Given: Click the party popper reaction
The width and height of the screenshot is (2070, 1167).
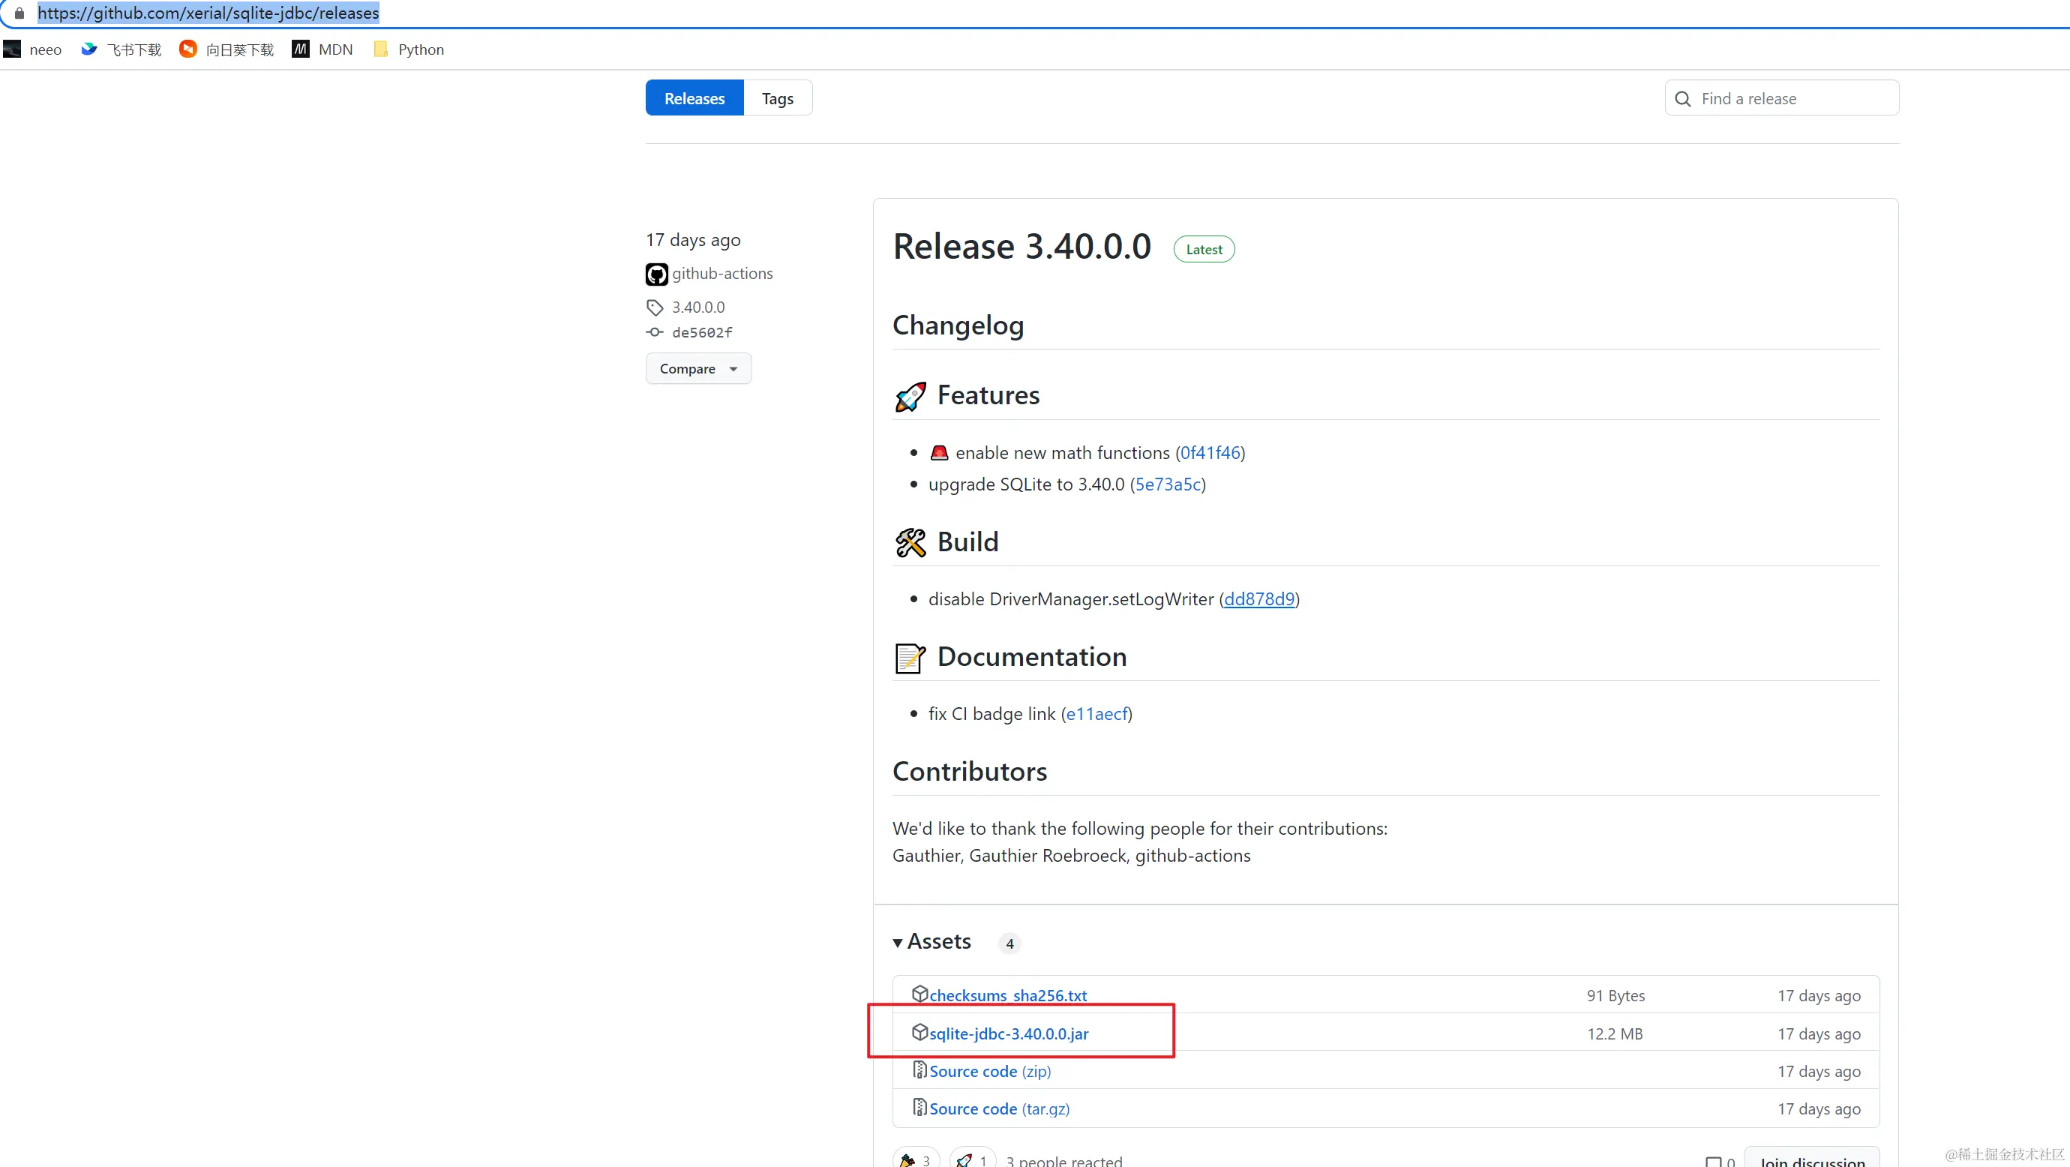Looking at the screenshot, I should pos(915,1159).
